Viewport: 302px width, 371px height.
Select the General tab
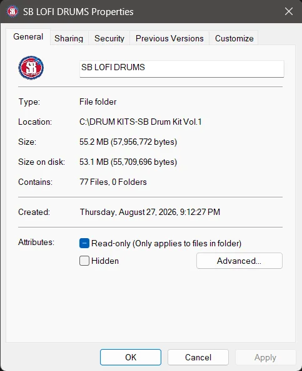[x=28, y=37]
